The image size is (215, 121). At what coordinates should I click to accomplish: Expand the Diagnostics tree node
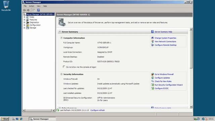[x=25, y=23]
